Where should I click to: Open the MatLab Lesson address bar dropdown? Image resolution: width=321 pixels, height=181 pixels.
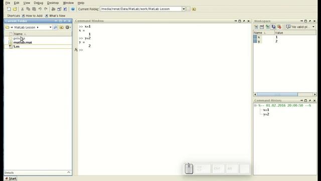[x=50, y=27]
